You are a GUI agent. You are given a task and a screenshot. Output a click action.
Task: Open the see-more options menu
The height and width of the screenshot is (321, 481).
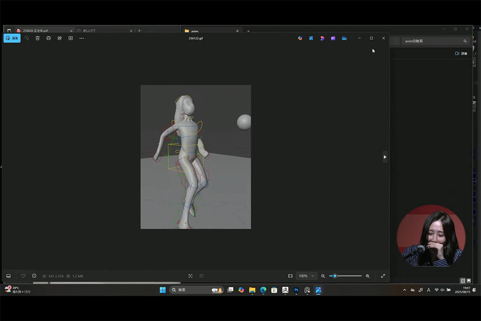[82, 38]
